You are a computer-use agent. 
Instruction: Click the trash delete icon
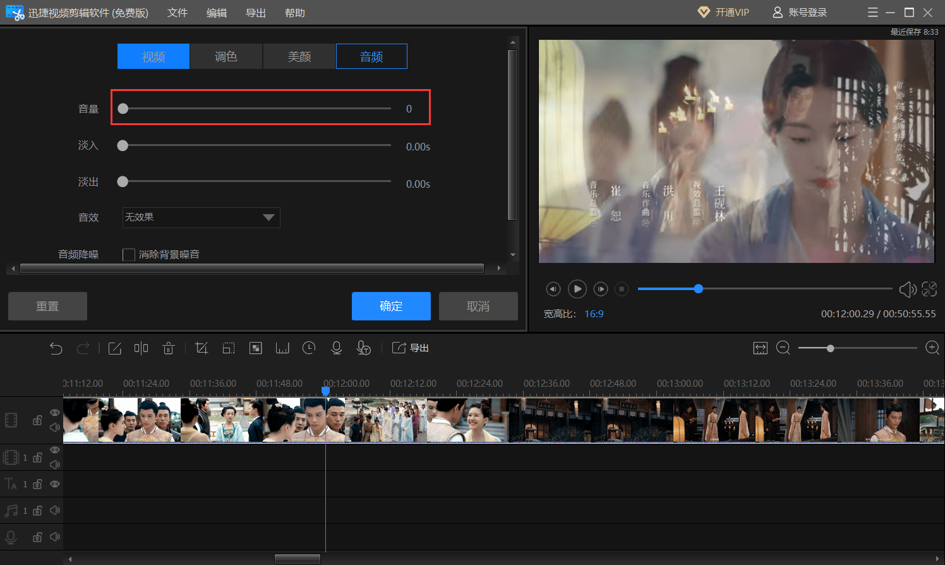tap(168, 348)
